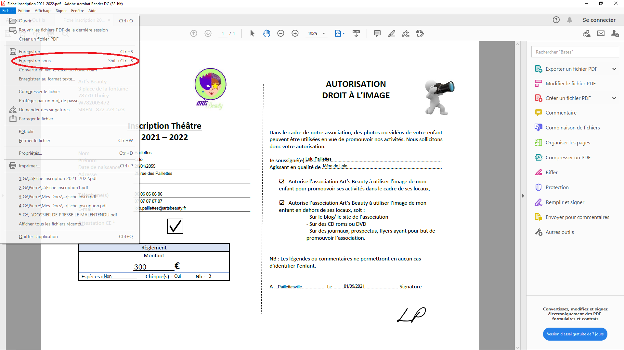Expand Créer un fichier PDF chevron
The width and height of the screenshot is (624, 350).
tap(614, 98)
